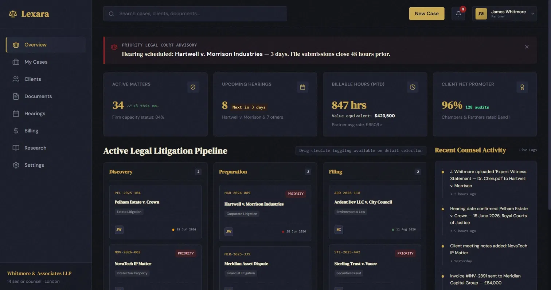Image resolution: width=551 pixels, height=290 pixels.
Task: Dismiss the court advisory banner
Action: tap(527, 47)
